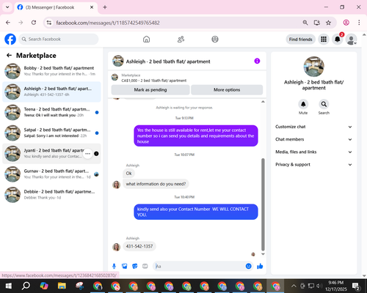The image size is (367, 293).
Task: Open the notifications bell with badge
Action: pos(338,40)
